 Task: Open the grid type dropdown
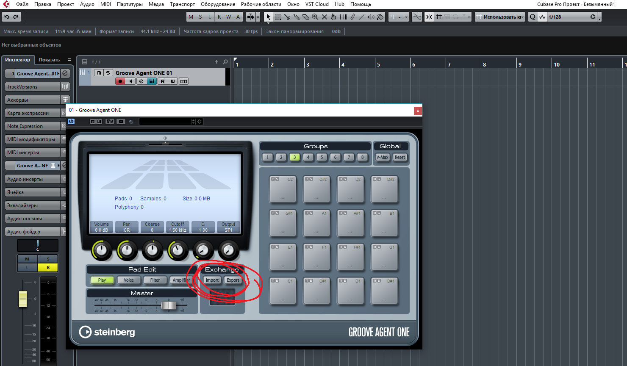point(499,17)
